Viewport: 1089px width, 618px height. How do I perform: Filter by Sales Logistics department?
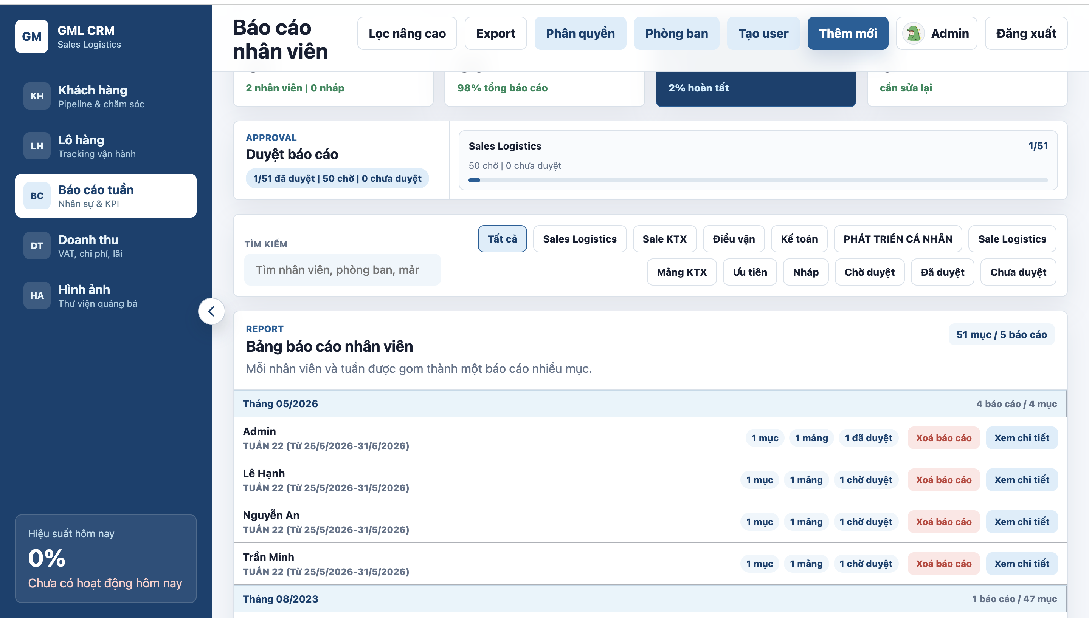(x=580, y=239)
